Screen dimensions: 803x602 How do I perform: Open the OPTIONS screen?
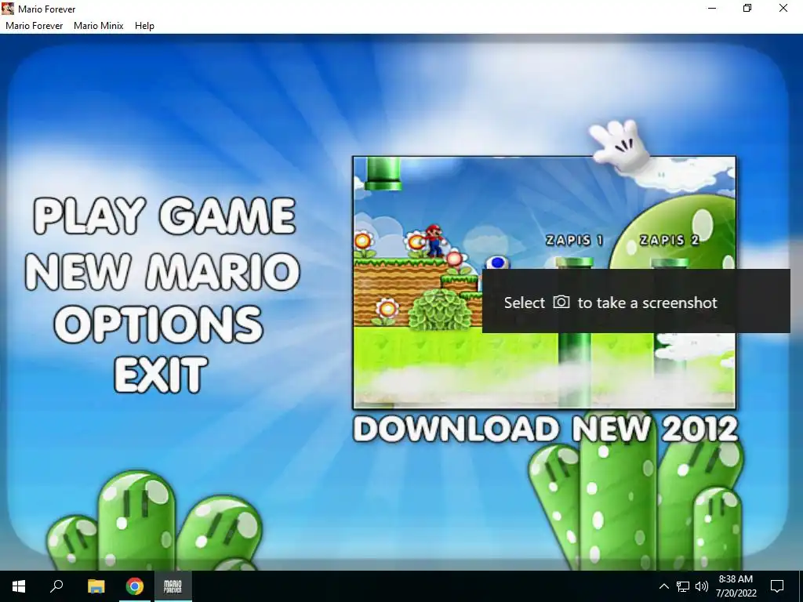pos(158,324)
